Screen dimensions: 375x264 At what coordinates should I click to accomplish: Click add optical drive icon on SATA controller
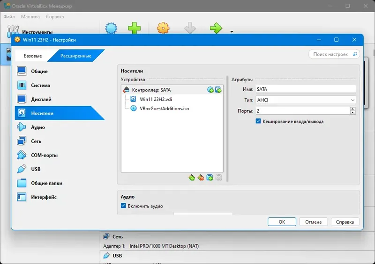point(210,90)
